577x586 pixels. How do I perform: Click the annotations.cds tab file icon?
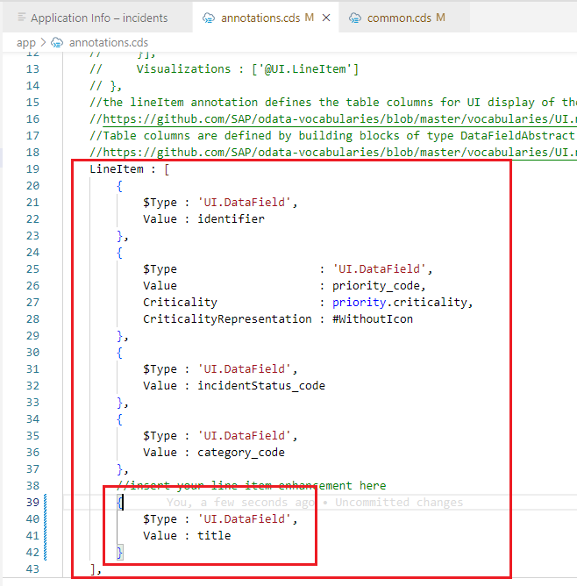click(209, 18)
